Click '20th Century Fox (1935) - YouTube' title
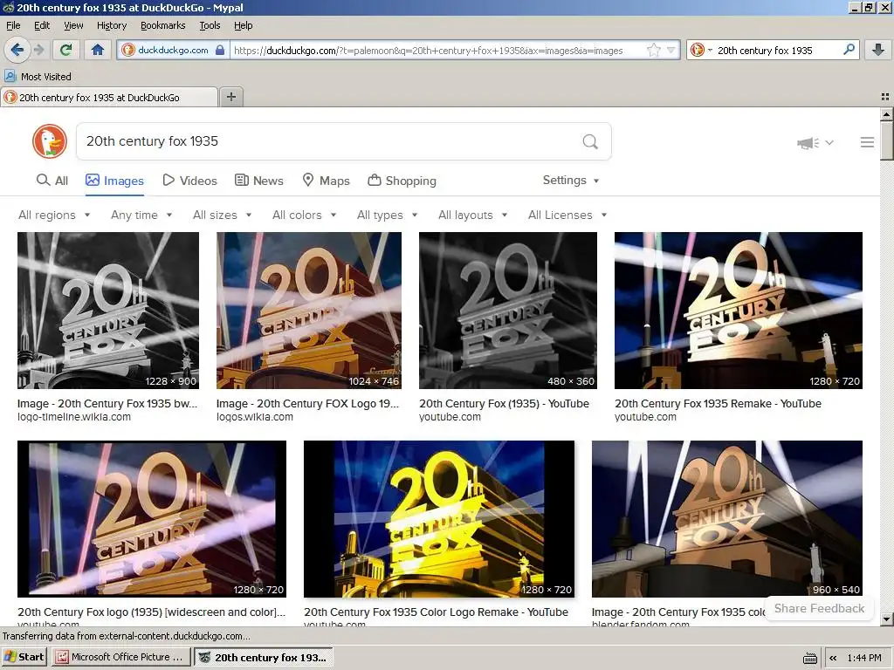This screenshot has height=670, width=894. (504, 403)
